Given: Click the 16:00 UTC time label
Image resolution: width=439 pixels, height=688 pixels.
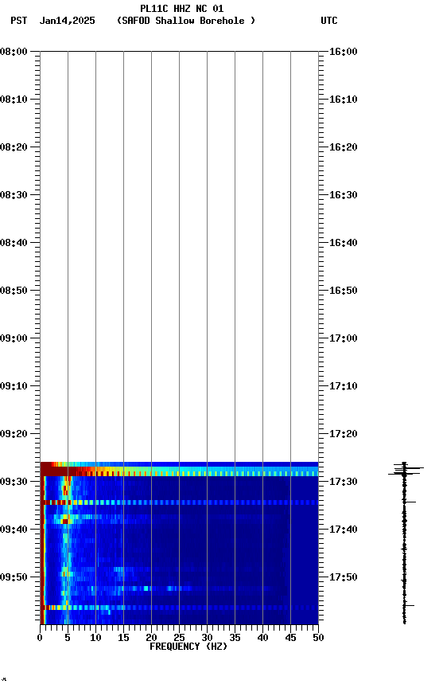Looking at the screenshot, I should point(344,52).
